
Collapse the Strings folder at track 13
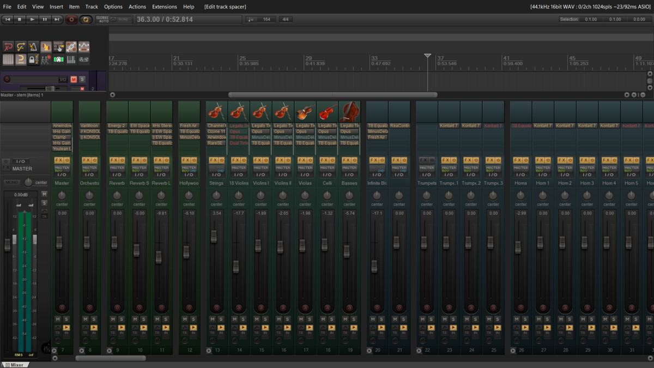coord(209,351)
